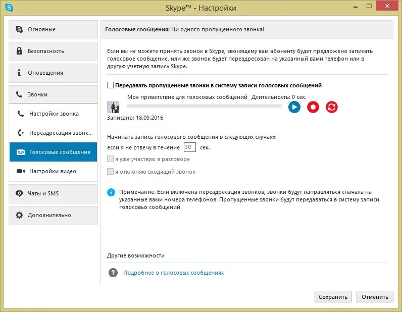Screen dimensions: 402x312
Task: Click the camera icon beside Настройки видео
Action: [x=21, y=171]
